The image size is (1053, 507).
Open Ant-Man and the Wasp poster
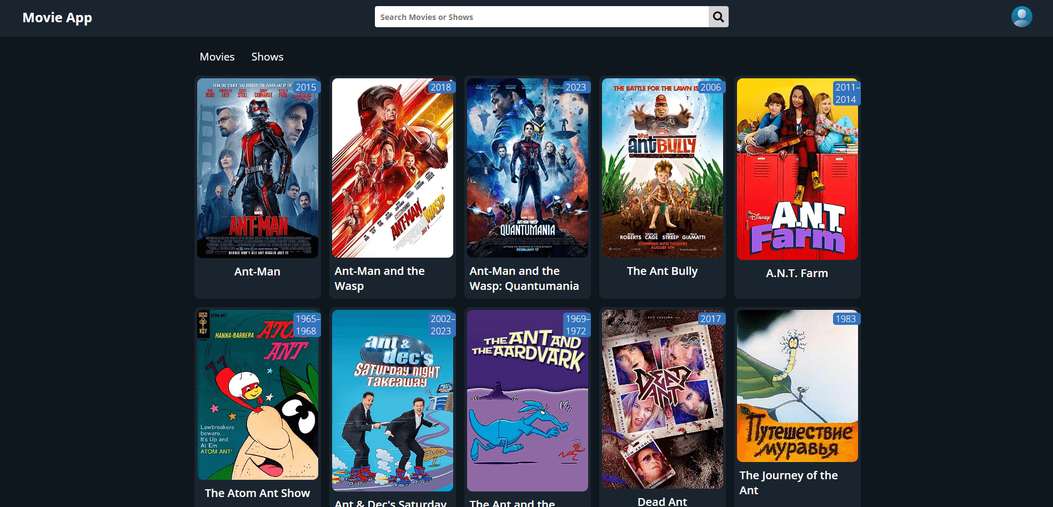[x=393, y=168]
